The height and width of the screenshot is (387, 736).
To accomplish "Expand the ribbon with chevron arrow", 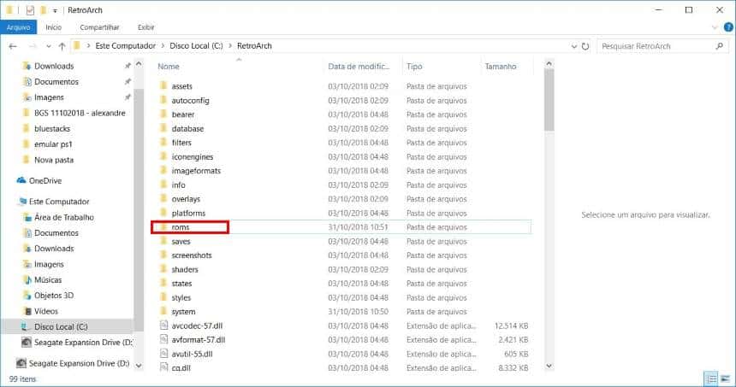I will [x=715, y=27].
